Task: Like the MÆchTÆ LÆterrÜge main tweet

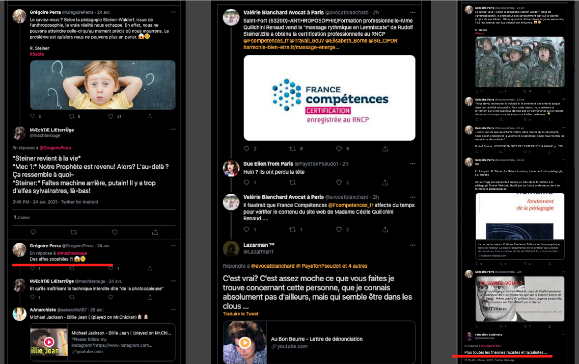Action: (x=114, y=232)
